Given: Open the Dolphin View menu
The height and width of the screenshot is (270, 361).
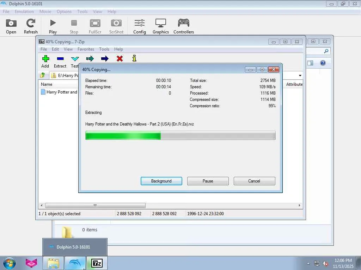Looking at the screenshot, I should click(x=97, y=12).
